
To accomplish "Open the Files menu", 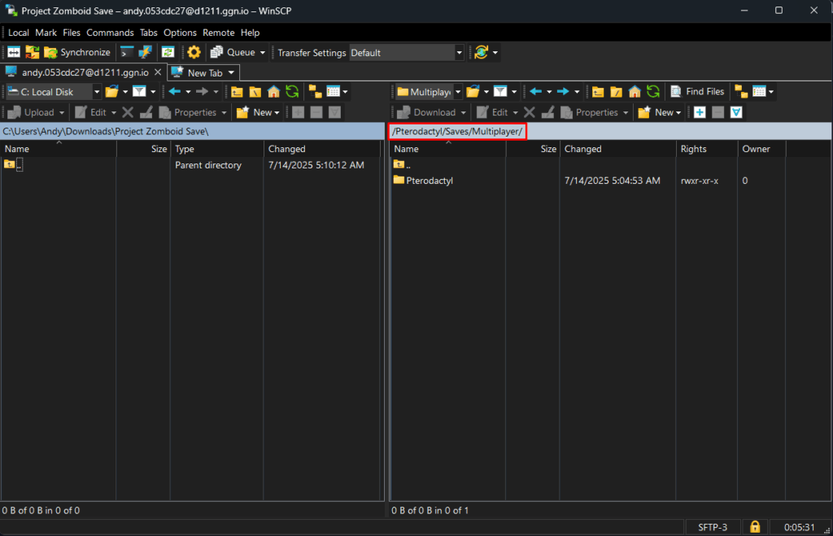I will click(72, 33).
